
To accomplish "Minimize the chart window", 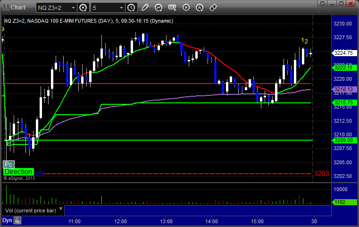I will (x=332, y=3).
